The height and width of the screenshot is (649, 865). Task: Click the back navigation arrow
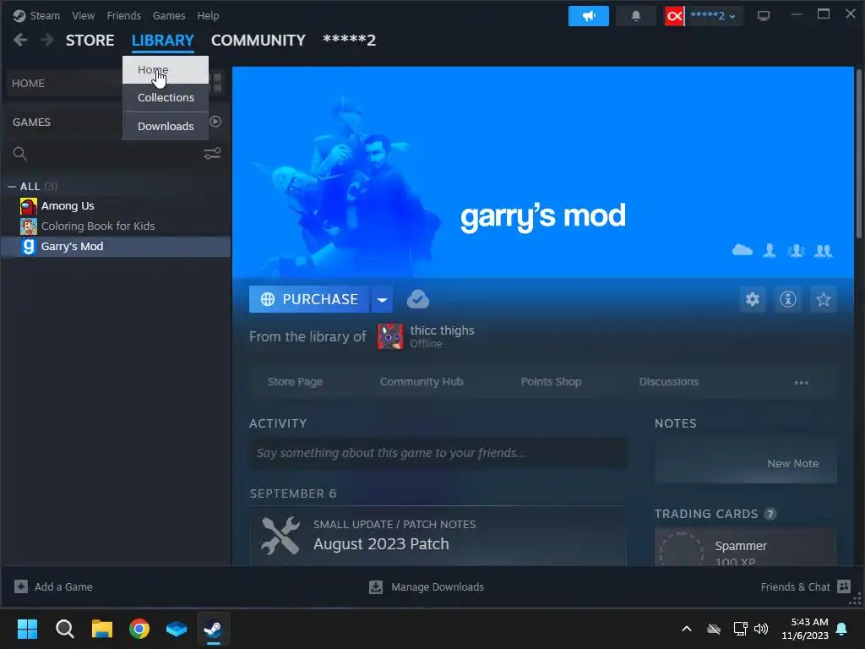tap(20, 40)
